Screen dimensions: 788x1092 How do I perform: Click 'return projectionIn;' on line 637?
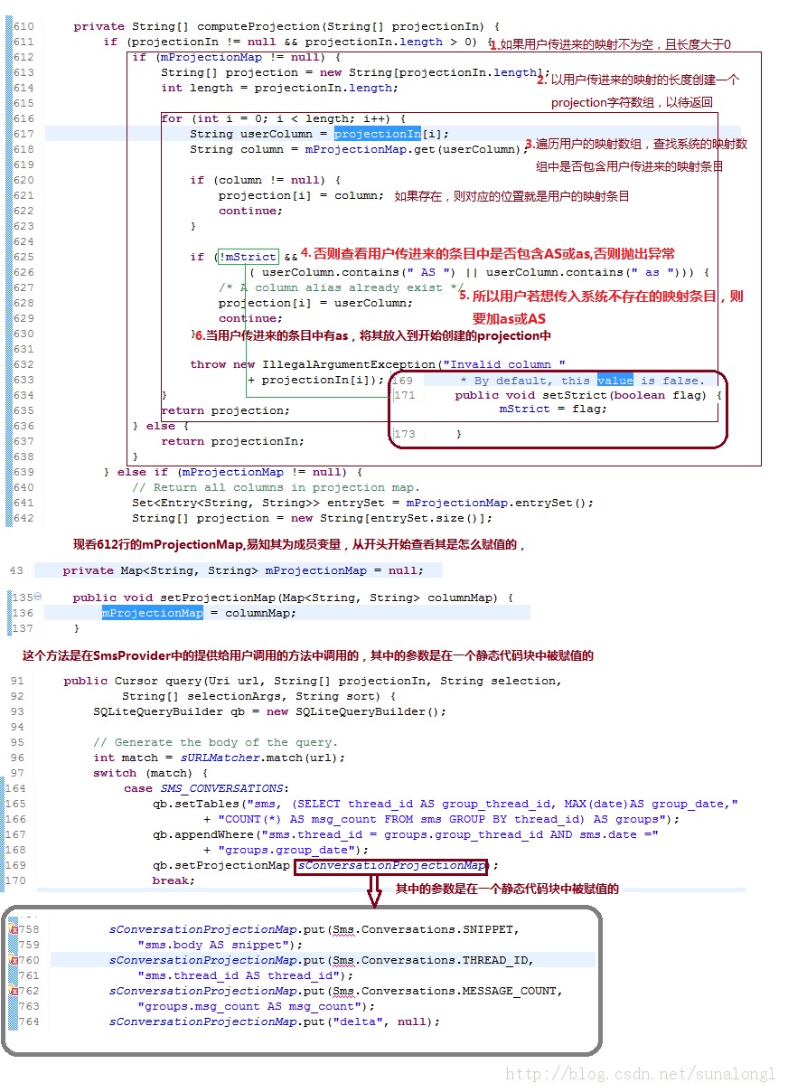232,441
